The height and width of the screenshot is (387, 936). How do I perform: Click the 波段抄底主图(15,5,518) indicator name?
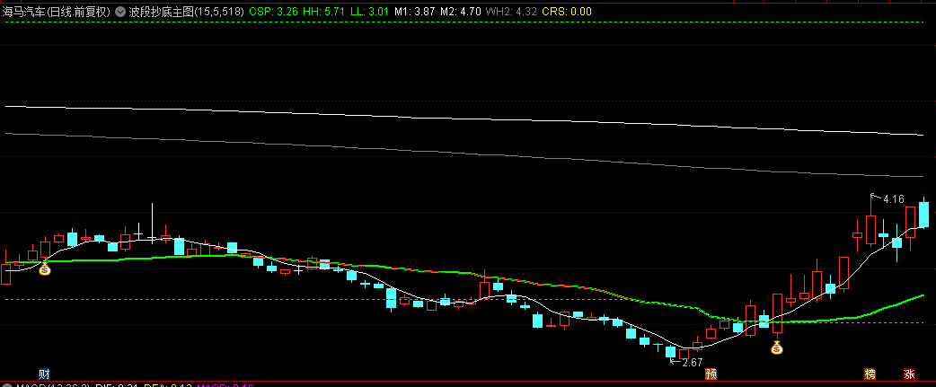[x=186, y=12]
